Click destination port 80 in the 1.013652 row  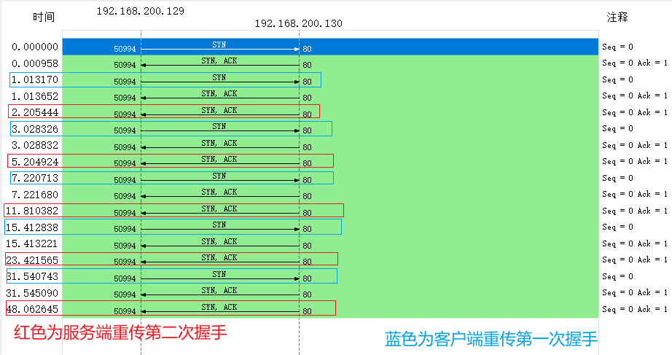point(308,98)
